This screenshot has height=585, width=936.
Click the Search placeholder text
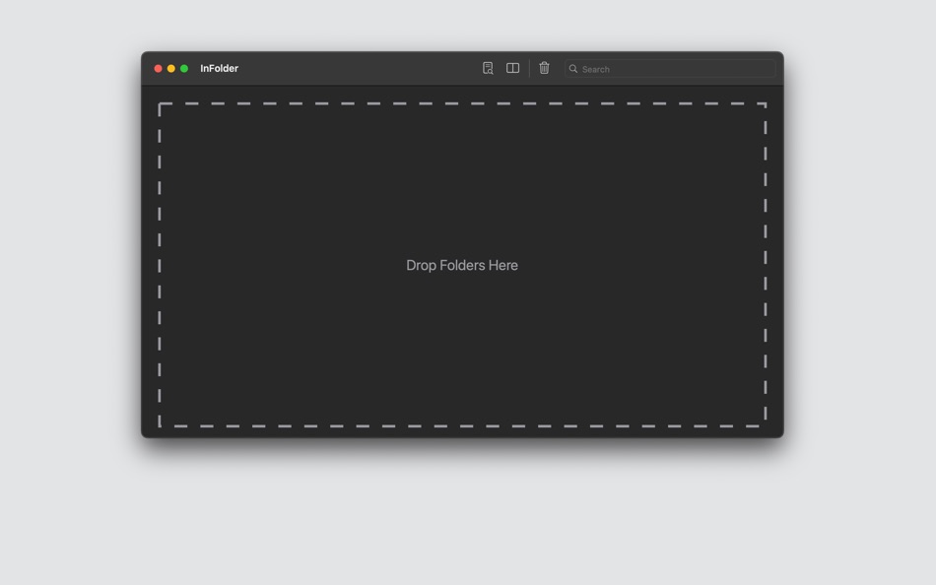point(595,69)
